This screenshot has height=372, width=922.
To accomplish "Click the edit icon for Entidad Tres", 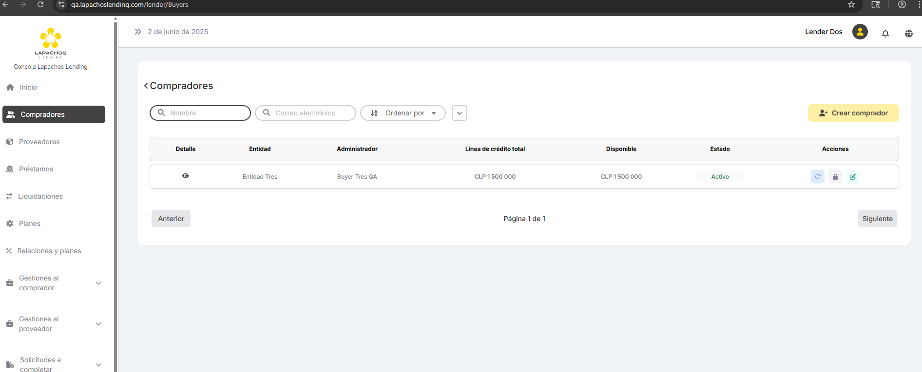I will 852,177.
